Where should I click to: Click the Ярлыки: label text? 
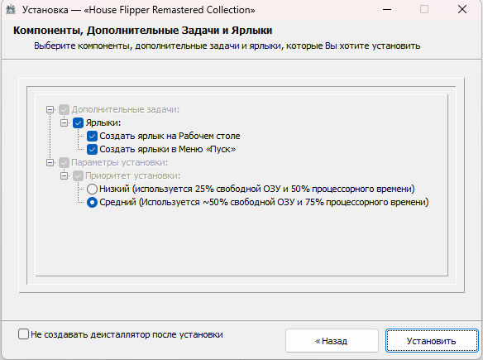click(103, 122)
